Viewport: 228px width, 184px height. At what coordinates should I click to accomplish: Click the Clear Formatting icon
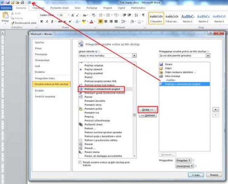(x=93, y=15)
